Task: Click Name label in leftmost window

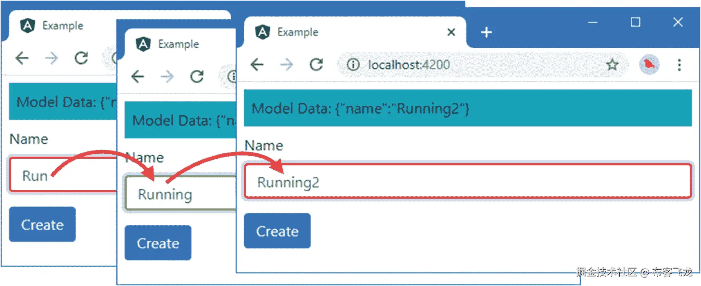Action: 29,139
